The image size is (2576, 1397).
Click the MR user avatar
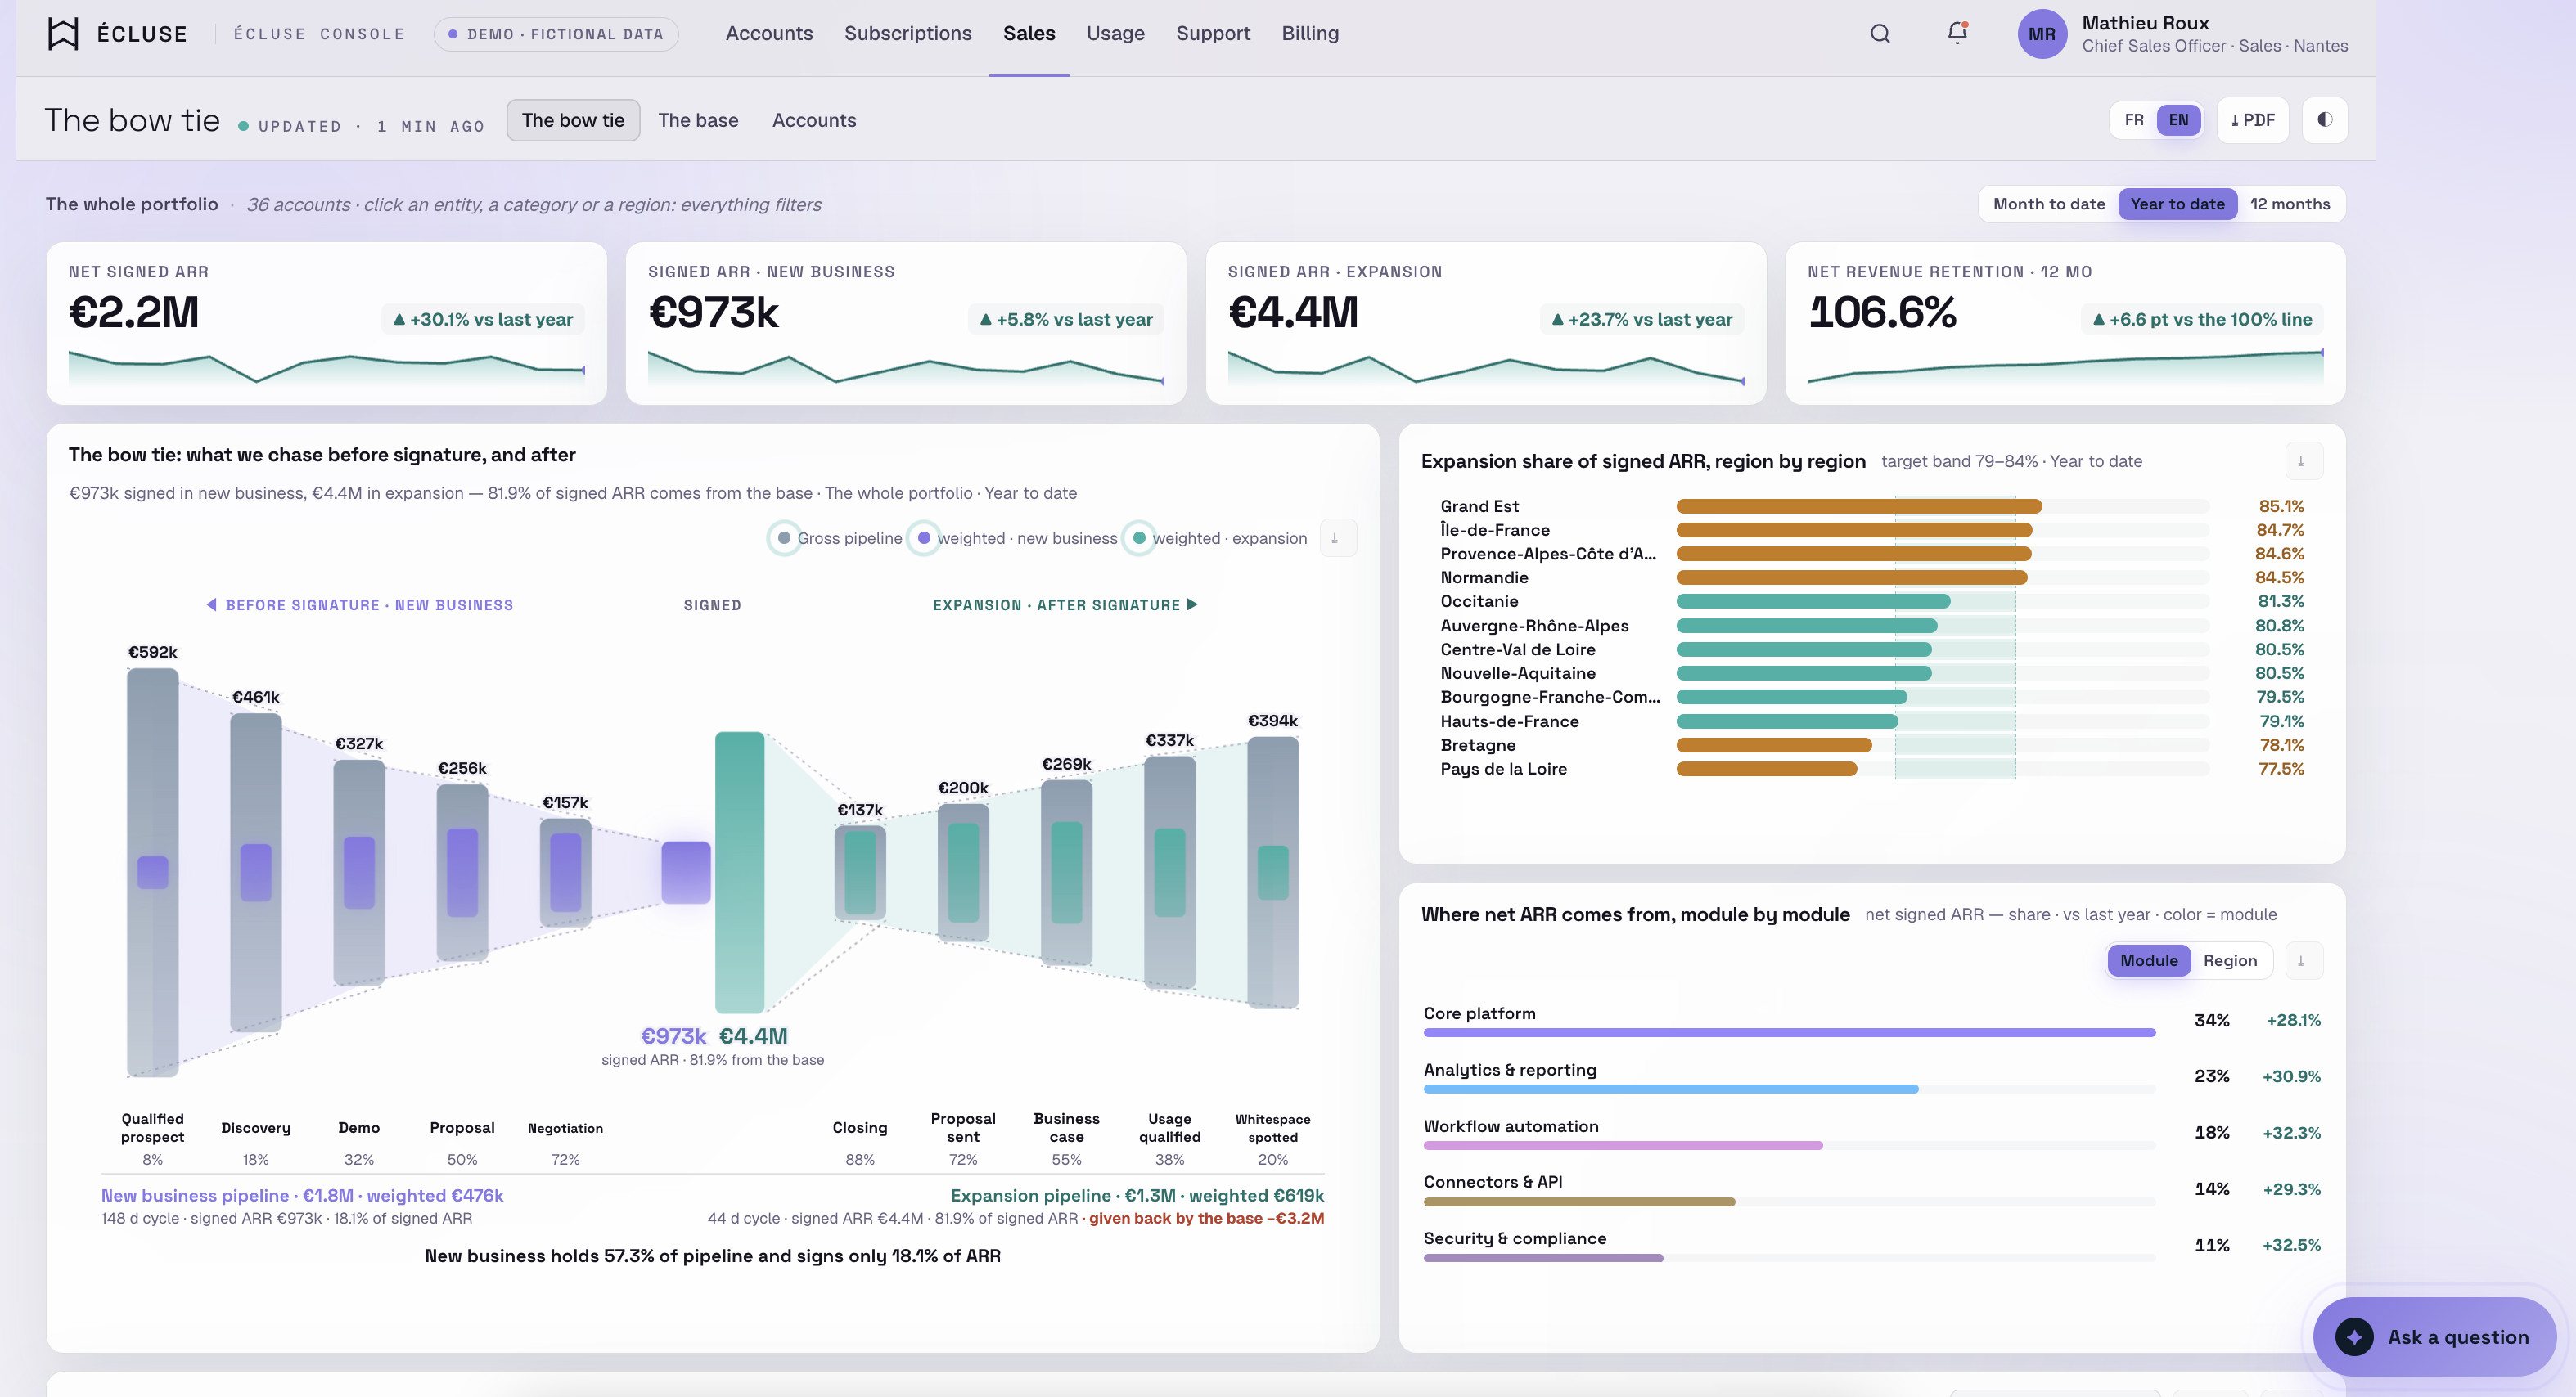coord(2042,34)
